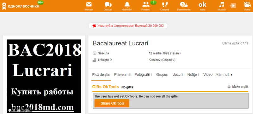Click the Make a gift icon
The image size is (253, 114).
point(229,87)
